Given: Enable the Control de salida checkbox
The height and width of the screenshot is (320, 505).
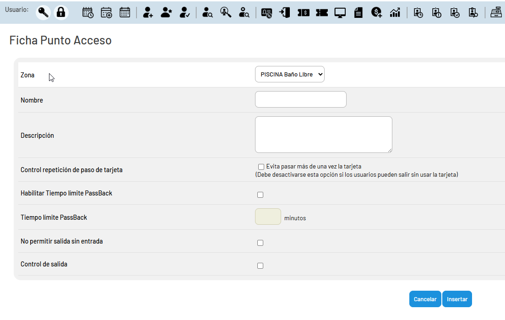Looking at the screenshot, I should point(260,266).
